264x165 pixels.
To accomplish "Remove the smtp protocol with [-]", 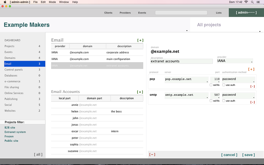I will tap(252, 102).
